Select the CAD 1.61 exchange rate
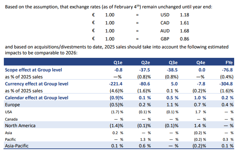This screenshot has width=238, height=154. [184, 23]
